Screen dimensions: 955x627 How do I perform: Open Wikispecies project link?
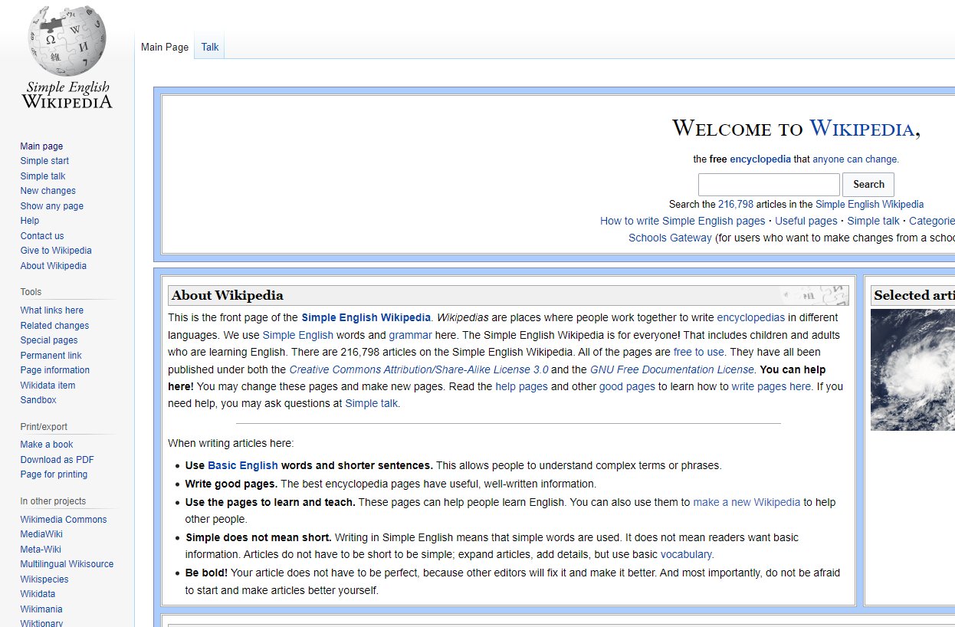point(44,579)
